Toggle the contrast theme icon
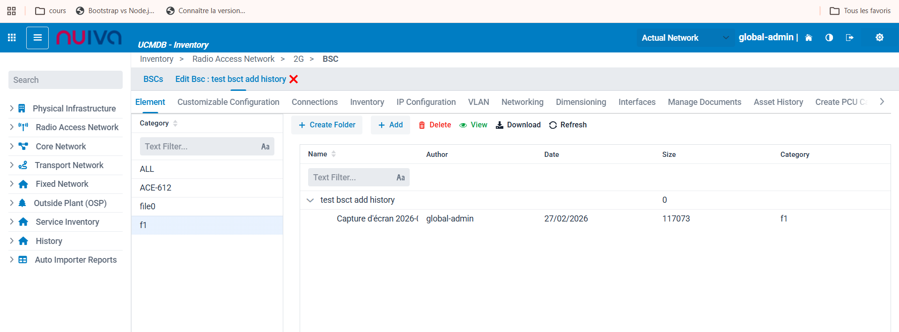The width and height of the screenshot is (899, 332). [x=829, y=38]
